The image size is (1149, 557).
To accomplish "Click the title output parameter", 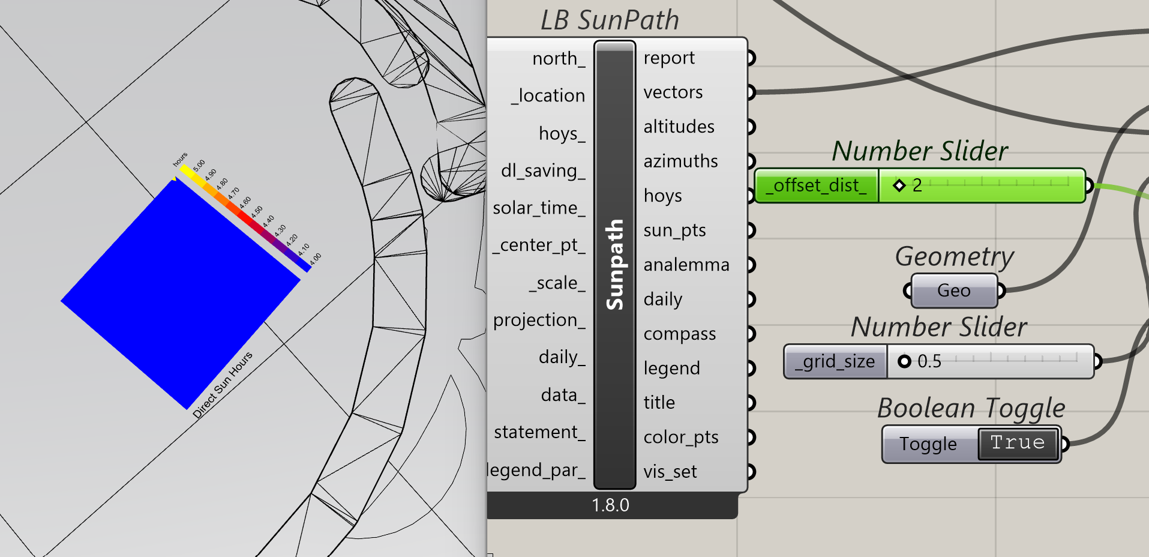I will pyautogui.click(x=659, y=403).
